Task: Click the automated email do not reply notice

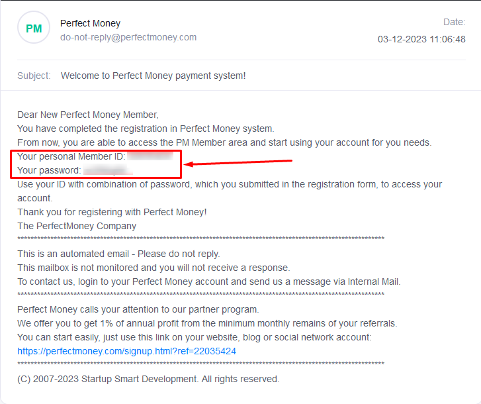Action: click(118, 254)
